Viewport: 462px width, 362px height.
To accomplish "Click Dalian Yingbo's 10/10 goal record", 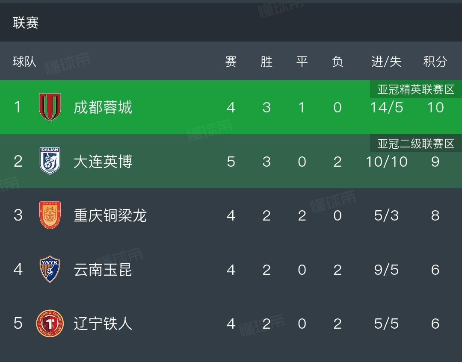I will (386, 161).
